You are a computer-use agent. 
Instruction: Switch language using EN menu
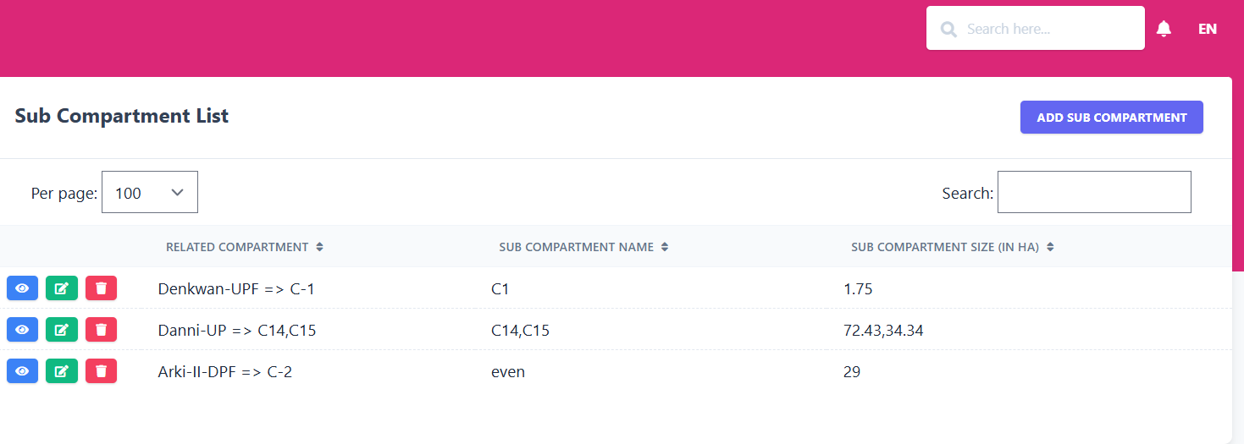tap(1207, 29)
